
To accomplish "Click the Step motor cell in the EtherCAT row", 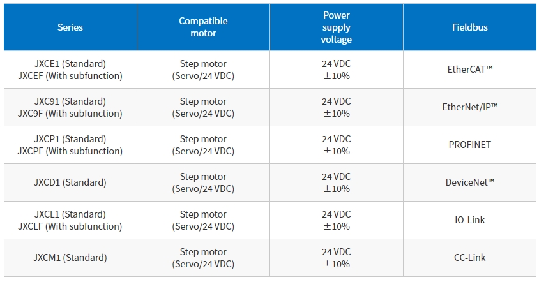I will tap(203, 70).
